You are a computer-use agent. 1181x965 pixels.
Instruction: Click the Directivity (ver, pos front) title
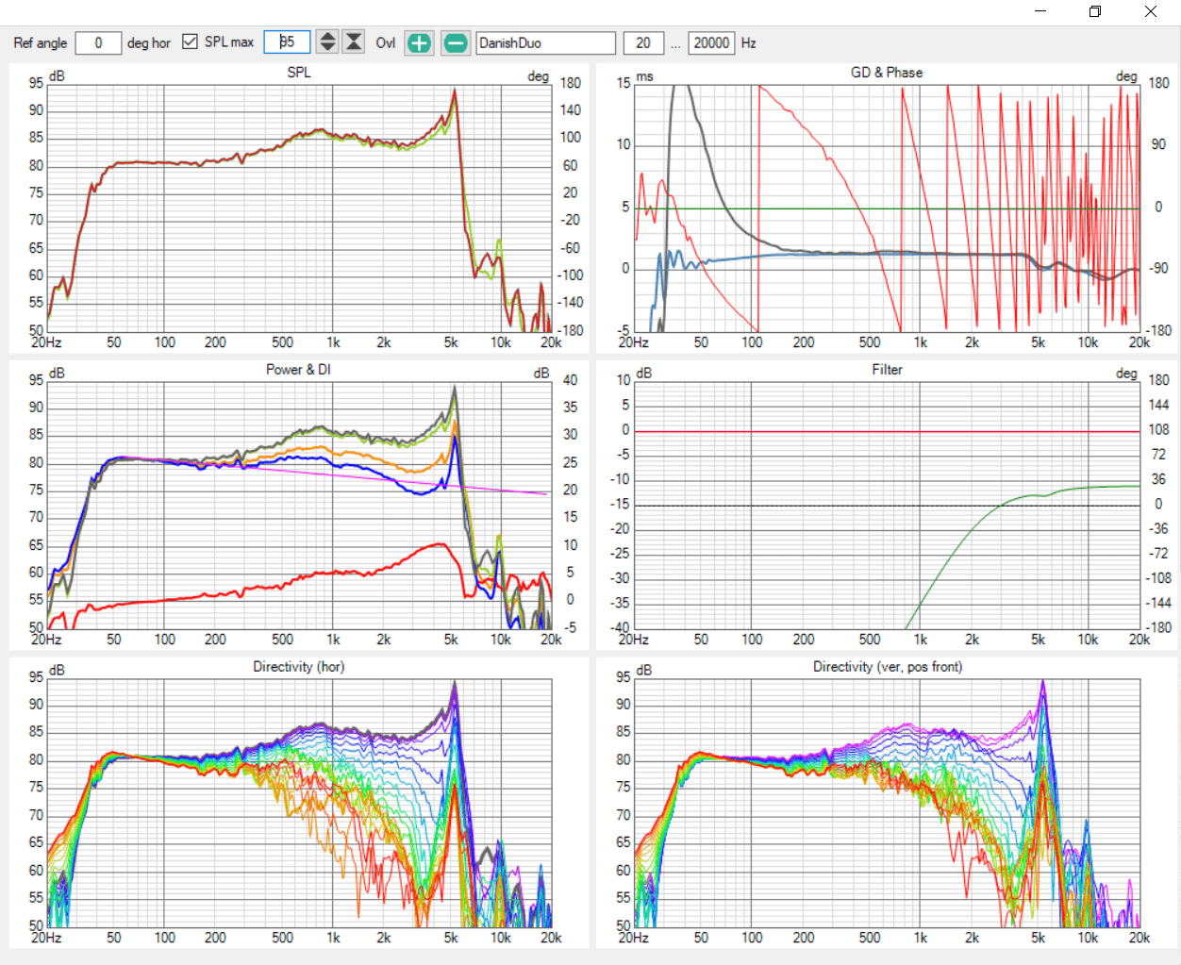[x=888, y=666]
